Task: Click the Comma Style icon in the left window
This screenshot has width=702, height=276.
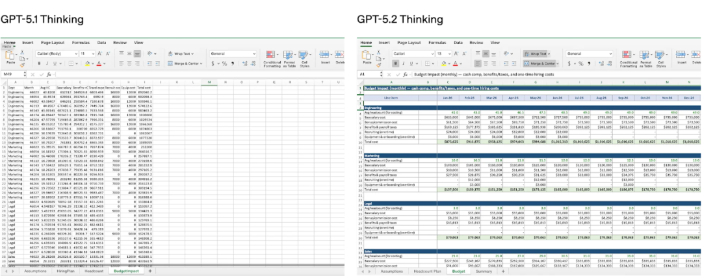Action: click(234, 64)
